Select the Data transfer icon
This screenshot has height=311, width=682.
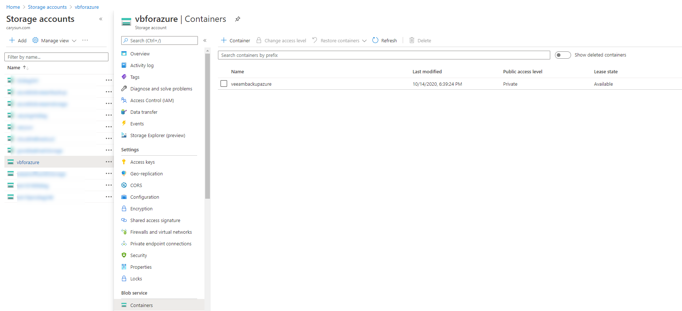click(124, 112)
